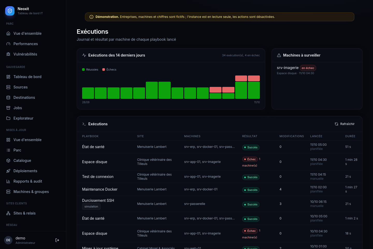
Task: Click the simulation badge under Durcissement SSH
Action: pyautogui.click(x=91, y=206)
